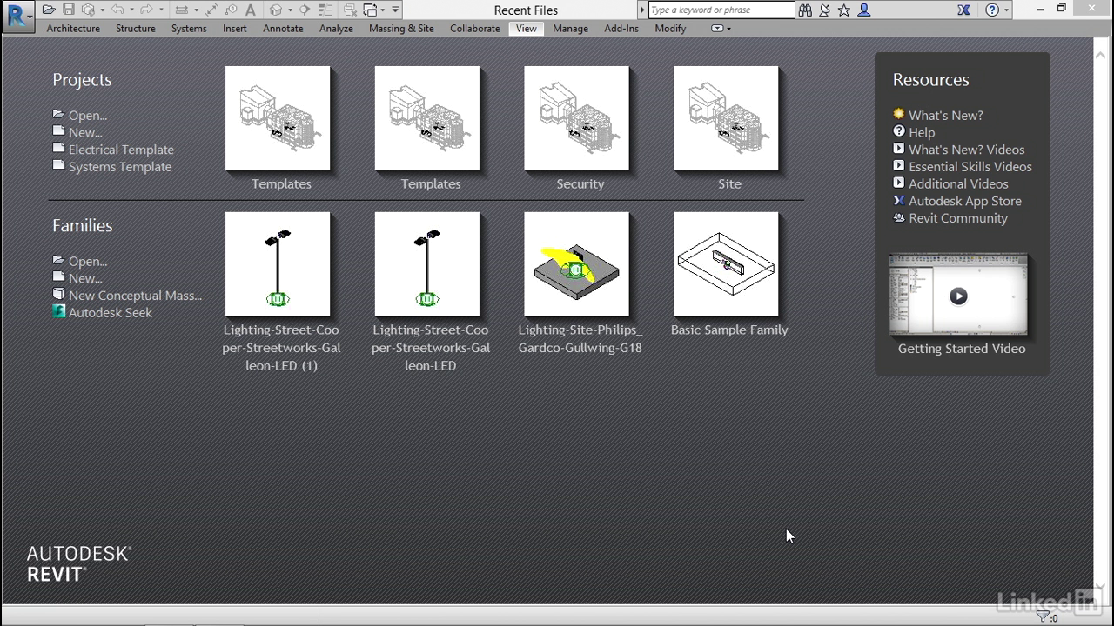Open the Massing & Site tab
The height and width of the screenshot is (626, 1114).
pos(401,29)
